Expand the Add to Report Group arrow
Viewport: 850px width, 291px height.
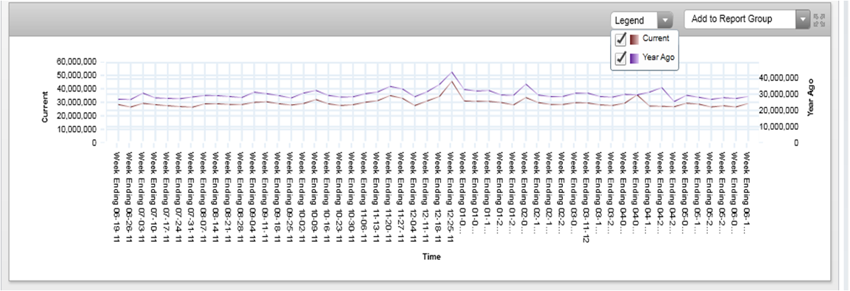coord(803,19)
